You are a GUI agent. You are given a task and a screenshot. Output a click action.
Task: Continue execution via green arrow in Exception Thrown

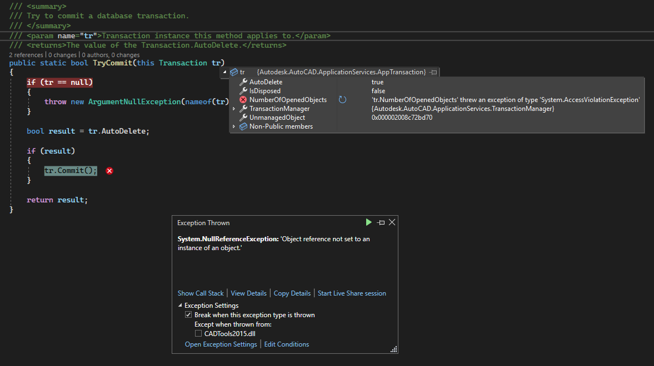(x=368, y=222)
